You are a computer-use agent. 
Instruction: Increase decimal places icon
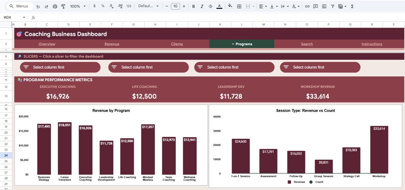[x=120, y=6]
